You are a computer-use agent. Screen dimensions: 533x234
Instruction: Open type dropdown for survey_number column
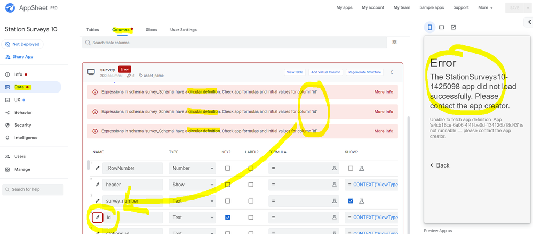(193, 201)
